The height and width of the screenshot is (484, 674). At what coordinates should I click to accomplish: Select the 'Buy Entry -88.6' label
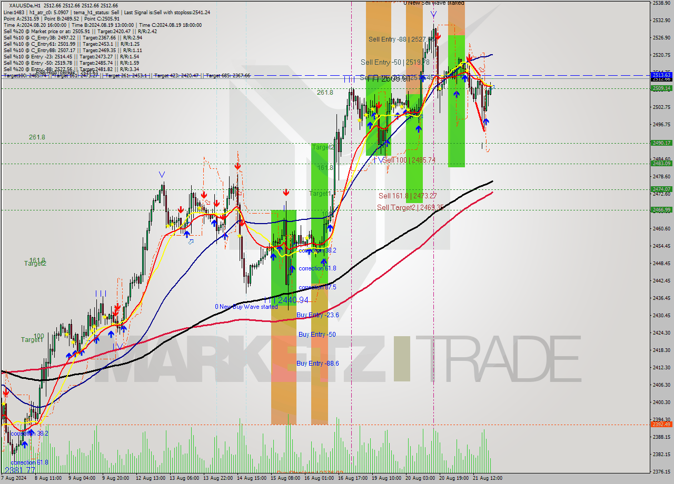point(318,363)
